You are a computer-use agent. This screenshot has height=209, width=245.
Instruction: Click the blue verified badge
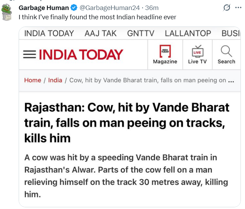pyautogui.click(x=74, y=8)
